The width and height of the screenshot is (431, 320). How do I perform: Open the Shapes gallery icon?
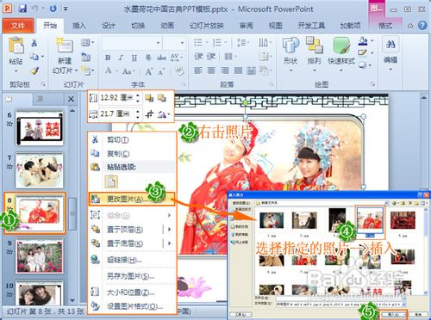(290, 46)
